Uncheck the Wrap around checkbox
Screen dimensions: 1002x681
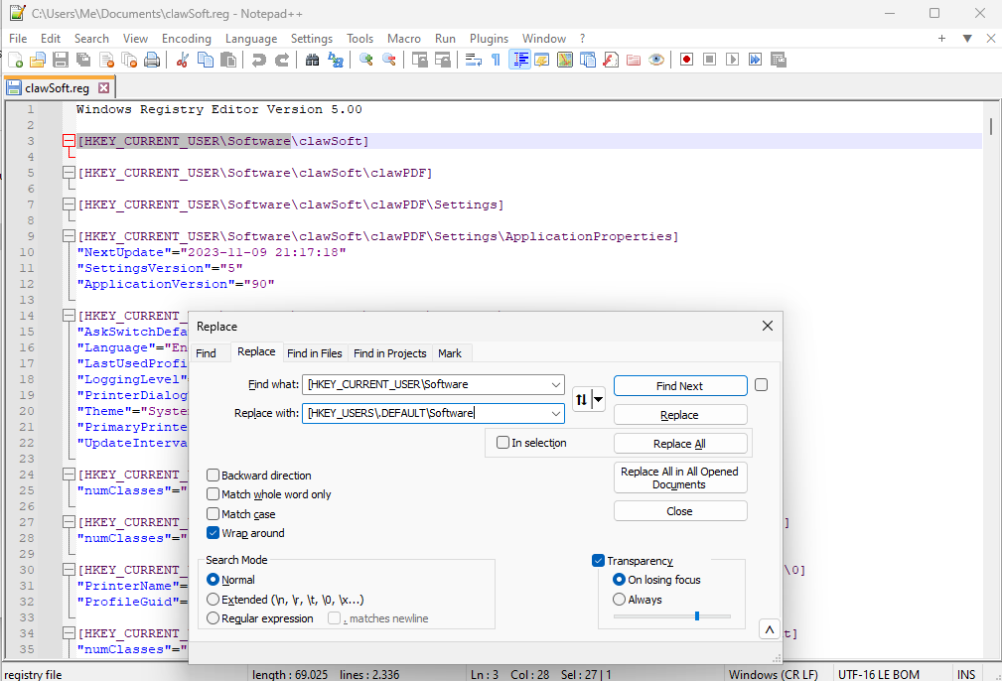point(214,533)
